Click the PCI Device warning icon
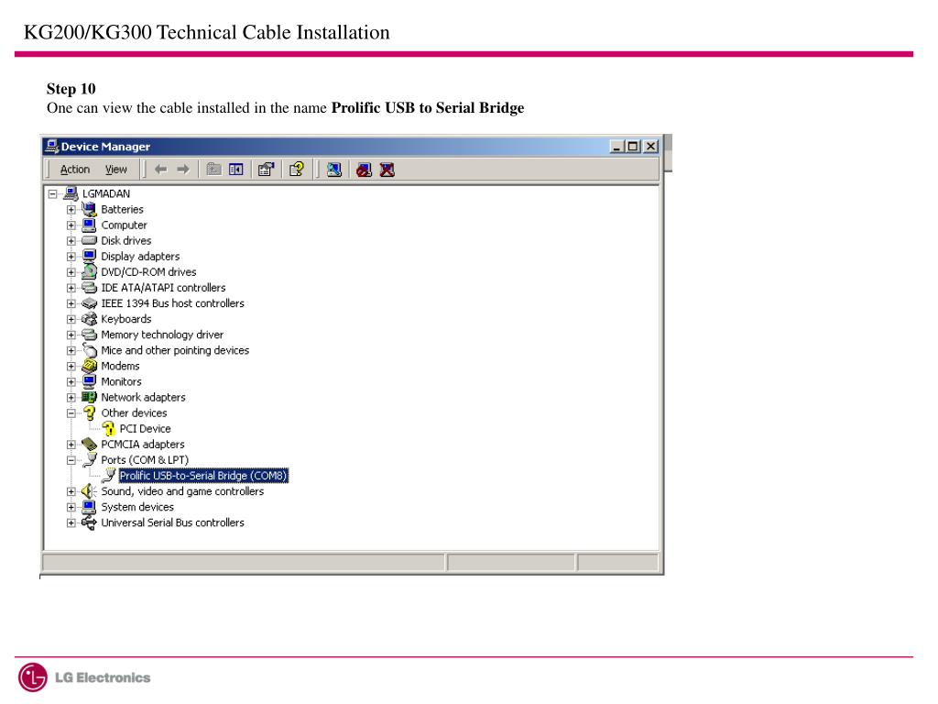Viewport: 938px width, 704px height. [108, 429]
